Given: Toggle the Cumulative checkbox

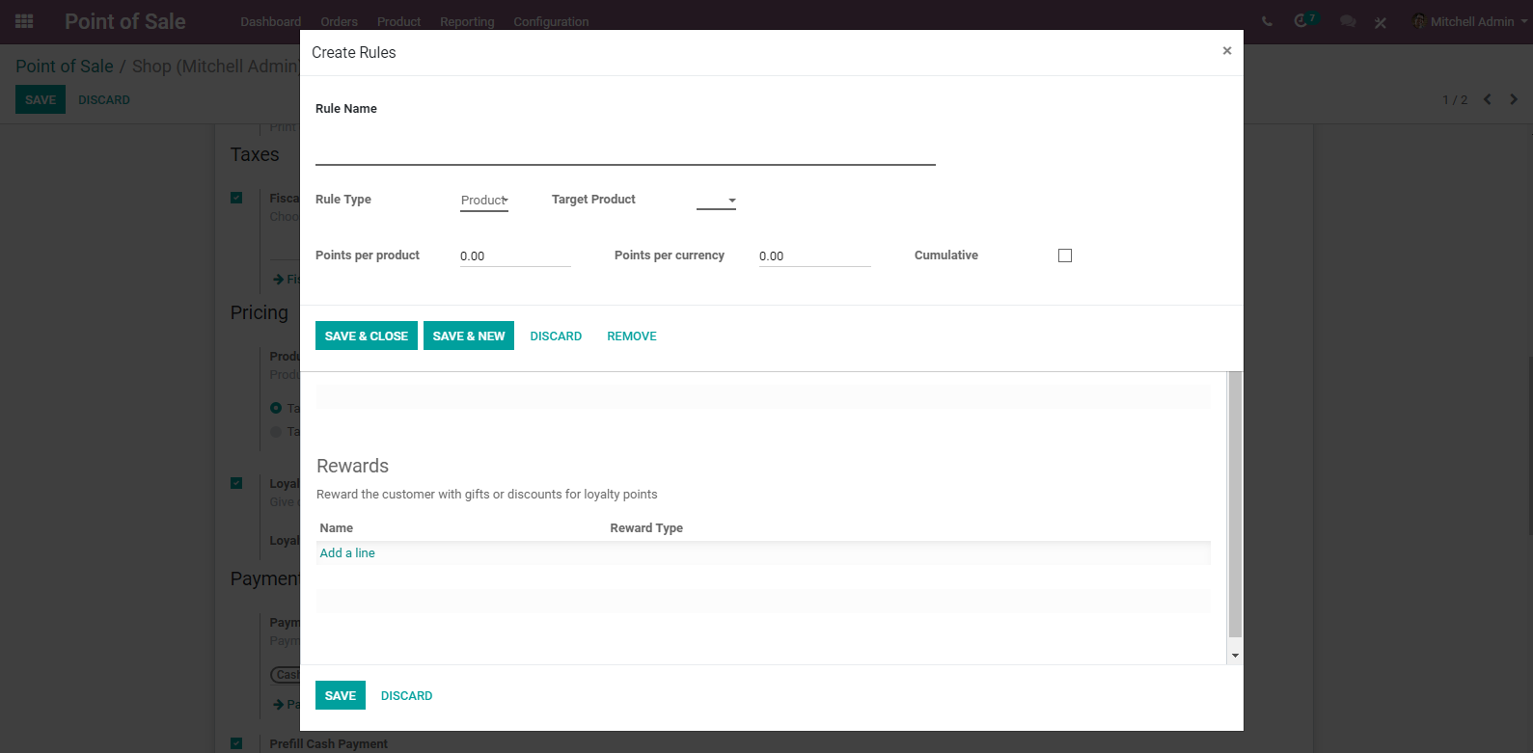Looking at the screenshot, I should coord(1065,255).
